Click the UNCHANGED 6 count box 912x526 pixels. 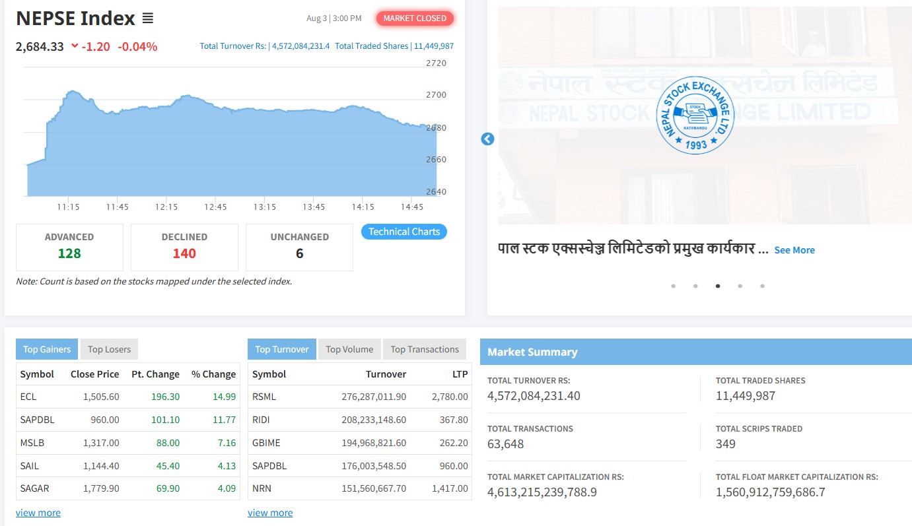point(299,247)
